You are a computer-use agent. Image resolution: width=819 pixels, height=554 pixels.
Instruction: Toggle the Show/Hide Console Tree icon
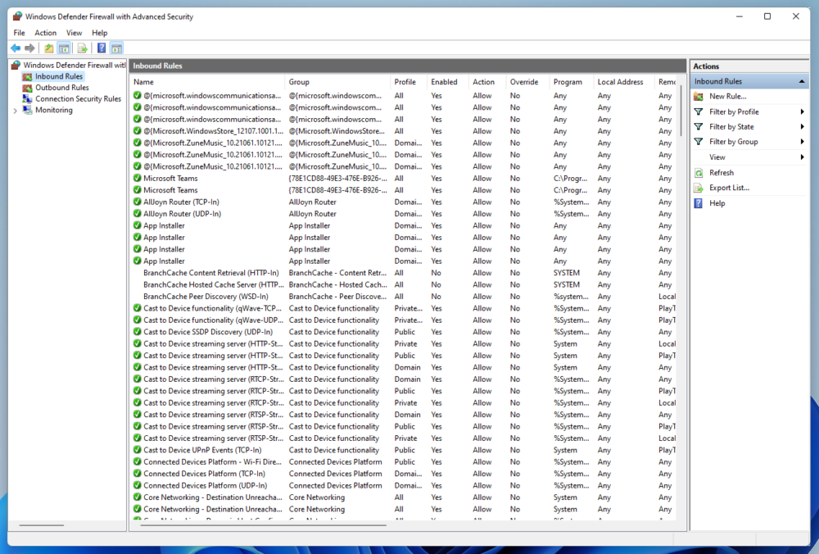click(64, 48)
